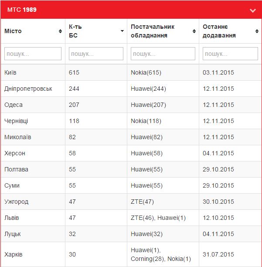Focus the К-ть БС search field

[96, 54]
